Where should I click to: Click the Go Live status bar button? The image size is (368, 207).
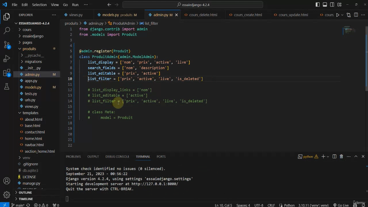click(341, 205)
